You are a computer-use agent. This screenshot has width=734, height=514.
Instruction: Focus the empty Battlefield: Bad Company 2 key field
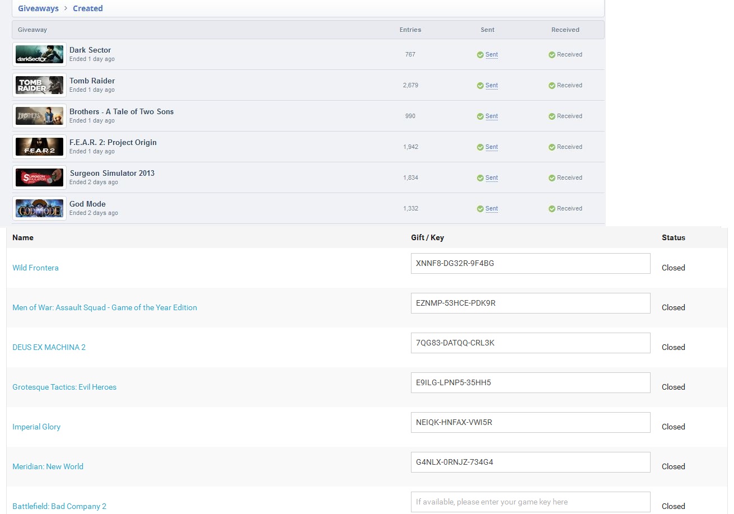(x=531, y=502)
